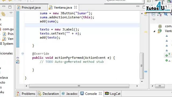Click editor horizontal scrollbar right arrow
Screen dimensions: 172x97
(x=137, y=86)
